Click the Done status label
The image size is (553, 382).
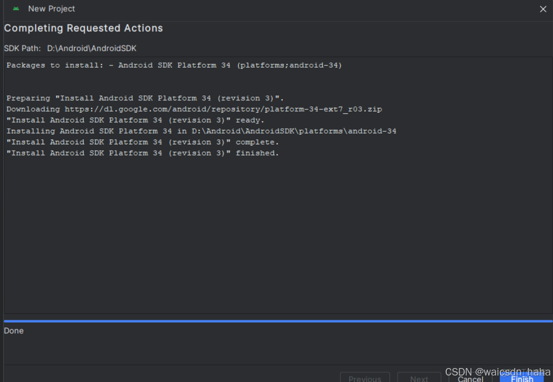click(13, 330)
